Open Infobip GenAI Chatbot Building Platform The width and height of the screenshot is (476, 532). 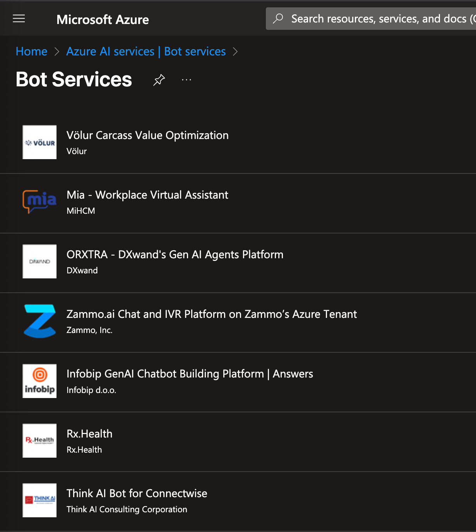190,374
